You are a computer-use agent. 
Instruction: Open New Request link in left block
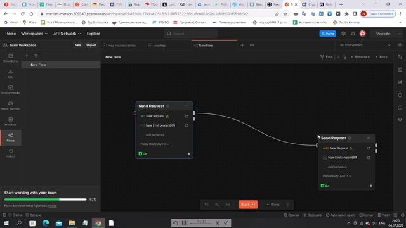tap(187, 116)
